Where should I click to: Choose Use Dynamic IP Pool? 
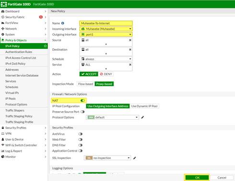click(x=144, y=106)
